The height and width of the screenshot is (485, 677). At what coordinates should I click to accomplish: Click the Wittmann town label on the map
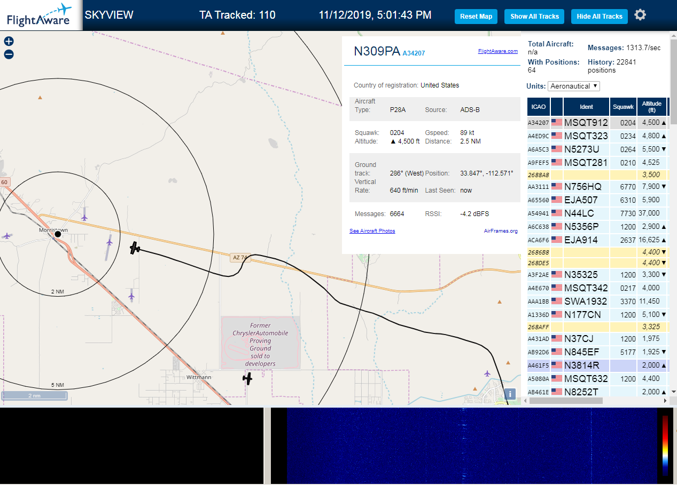[x=199, y=377]
